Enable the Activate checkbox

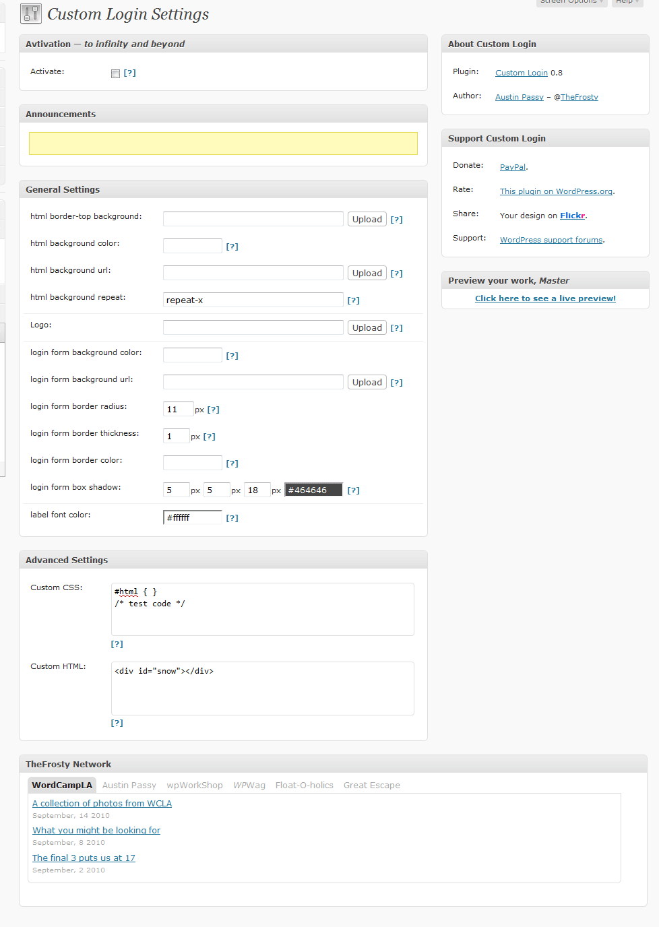pyautogui.click(x=115, y=73)
